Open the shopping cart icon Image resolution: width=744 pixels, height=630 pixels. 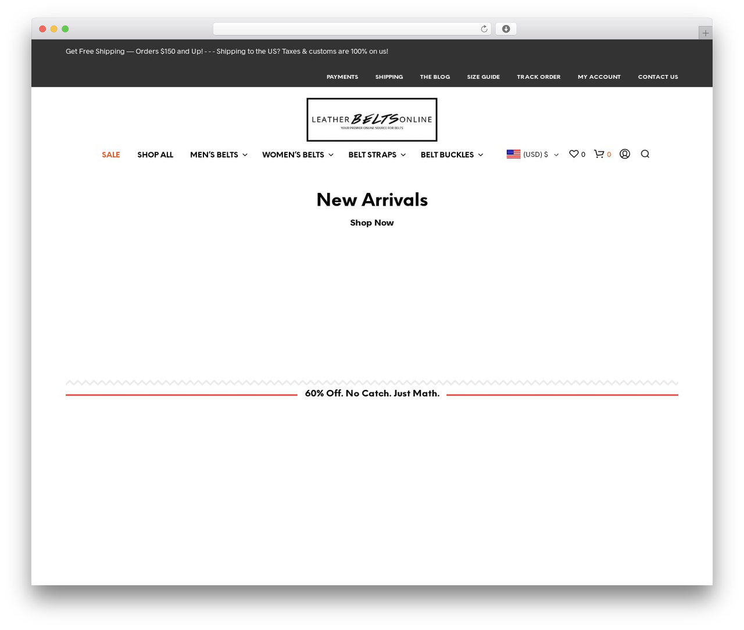[x=599, y=154]
